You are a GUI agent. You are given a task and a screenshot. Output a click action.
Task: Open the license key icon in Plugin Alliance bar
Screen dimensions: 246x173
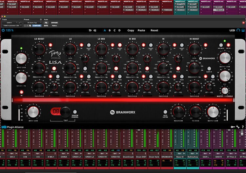(233, 127)
